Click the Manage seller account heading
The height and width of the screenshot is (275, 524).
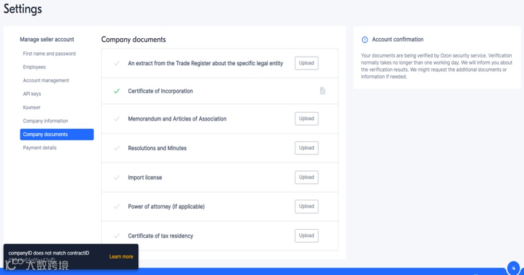[x=47, y=39]
